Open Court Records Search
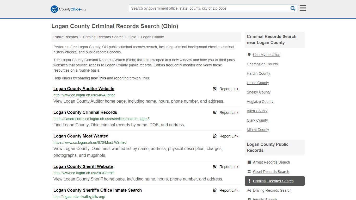The height and width of the screenshot is (200, 356). [x=271, y=172]
